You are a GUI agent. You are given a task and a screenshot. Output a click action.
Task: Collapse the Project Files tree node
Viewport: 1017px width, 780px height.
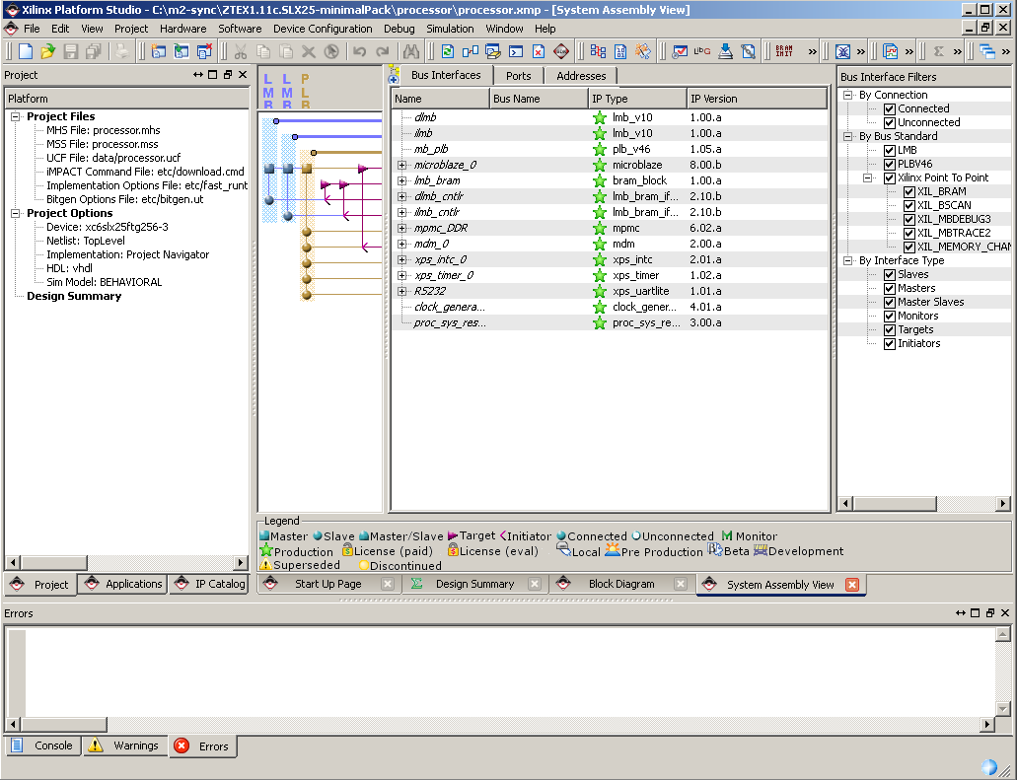tap(16, 117)
